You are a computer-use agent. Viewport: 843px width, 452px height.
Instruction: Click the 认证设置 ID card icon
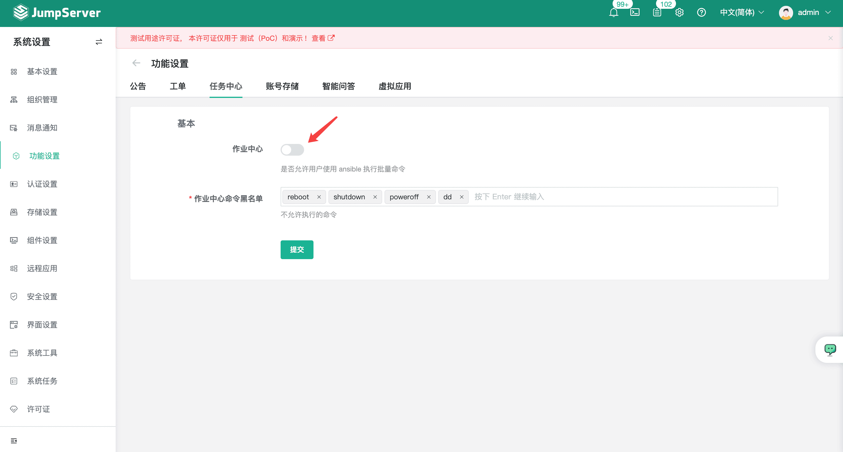[14, 184]
